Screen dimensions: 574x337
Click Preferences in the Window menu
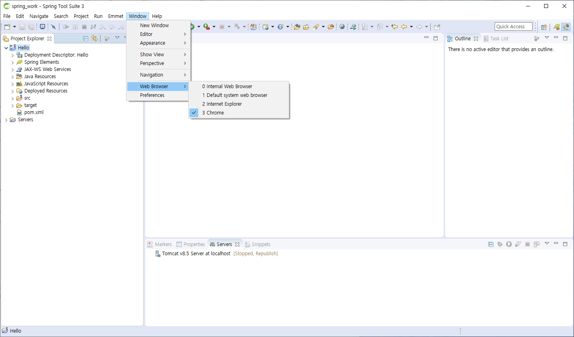(x=158, y=95)
